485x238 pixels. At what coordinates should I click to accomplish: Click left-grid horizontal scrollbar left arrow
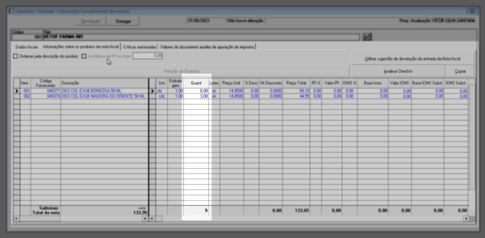16,218
